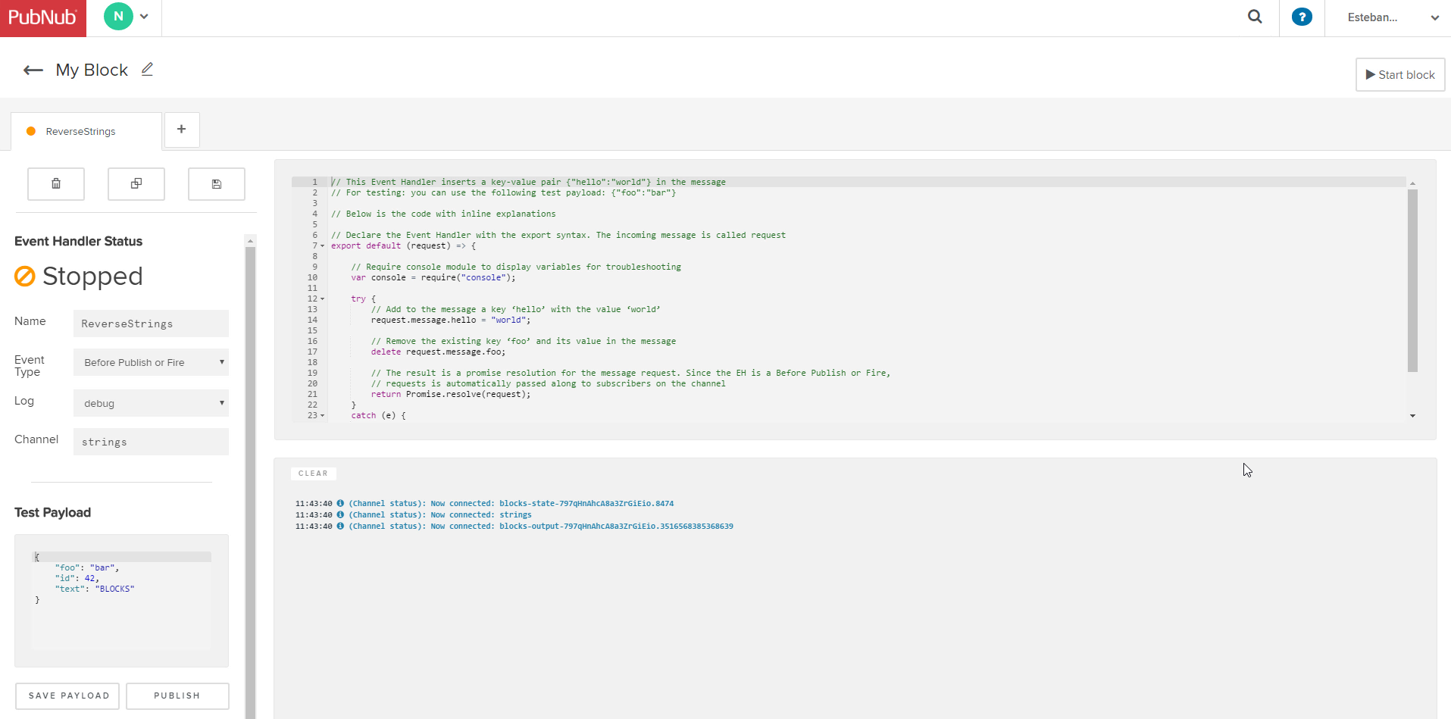
Task: Click the pencil icon to rename My Block
Action: tap(148, 70)
